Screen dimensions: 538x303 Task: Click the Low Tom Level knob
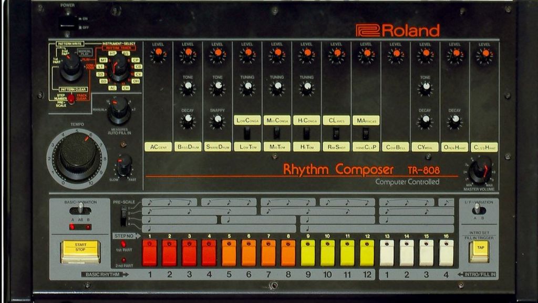click(x=247, y=55)
